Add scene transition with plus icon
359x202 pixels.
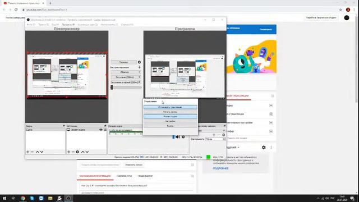pyautogui.click(x=214, y=135)
